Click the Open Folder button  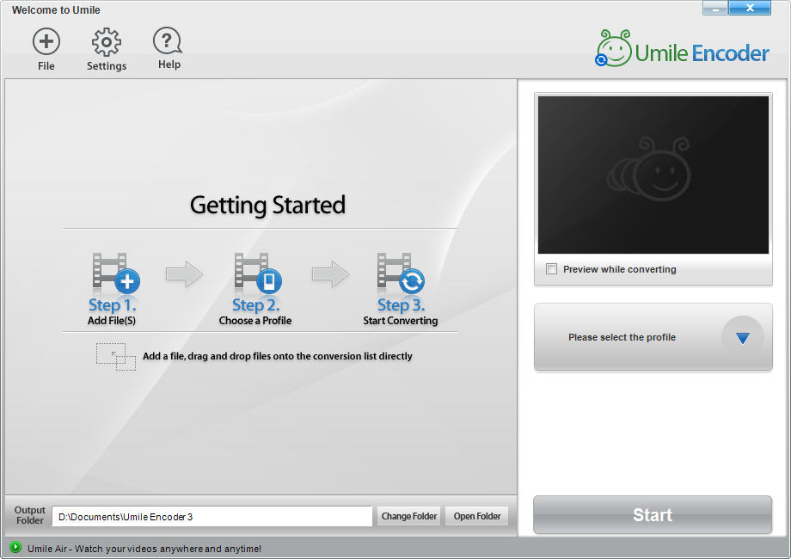pyautogui.click(x=477, y=516)
